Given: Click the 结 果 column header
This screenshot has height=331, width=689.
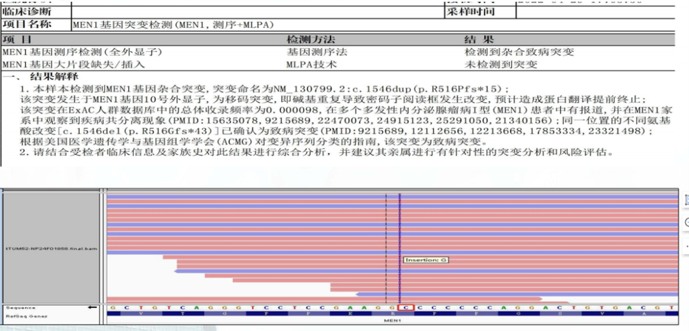Looking at the screenshot, I should point(480,40).
